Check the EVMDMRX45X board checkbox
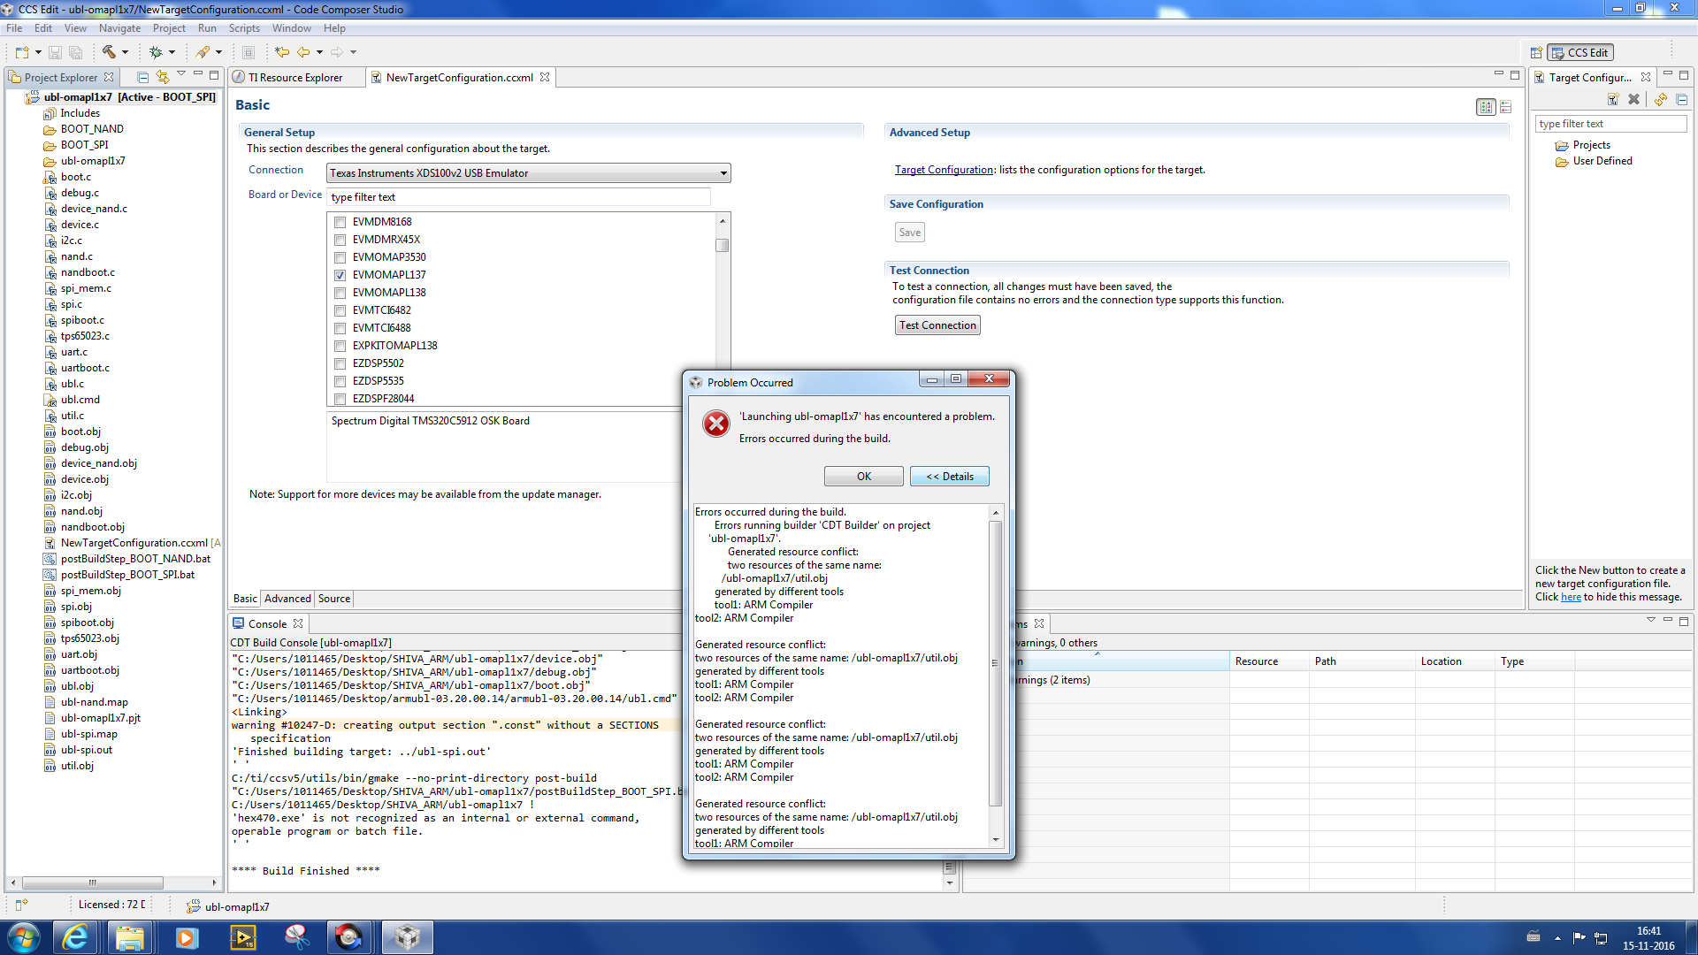This screenshot has width=1698, height=955. 340,240
